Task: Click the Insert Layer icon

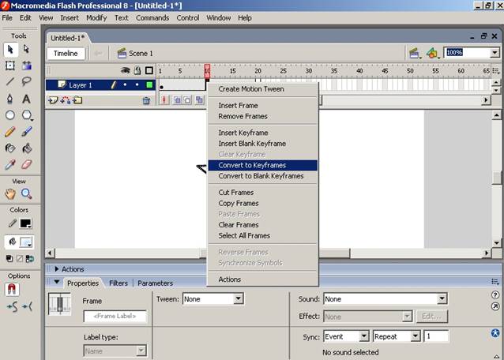Action: point(53,100)
